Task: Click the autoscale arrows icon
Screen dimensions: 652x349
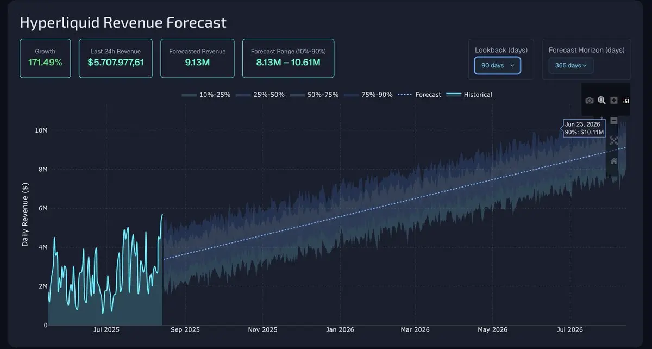Action: click(614, 141)
